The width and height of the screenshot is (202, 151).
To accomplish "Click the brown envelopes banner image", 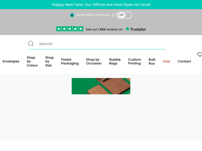I will click(x=101, y=86).
